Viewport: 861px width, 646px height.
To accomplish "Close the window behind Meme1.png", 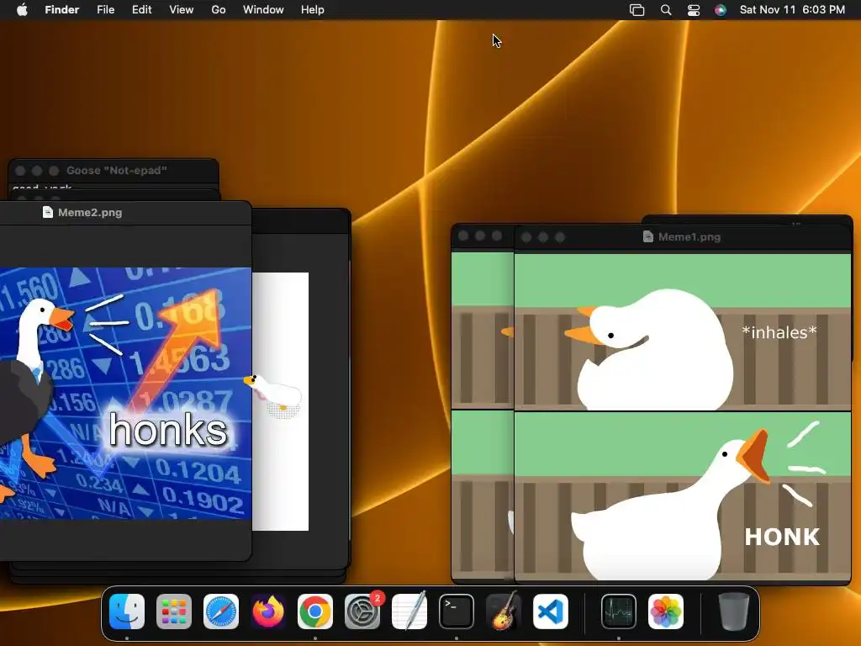I will tap(463, 236).
